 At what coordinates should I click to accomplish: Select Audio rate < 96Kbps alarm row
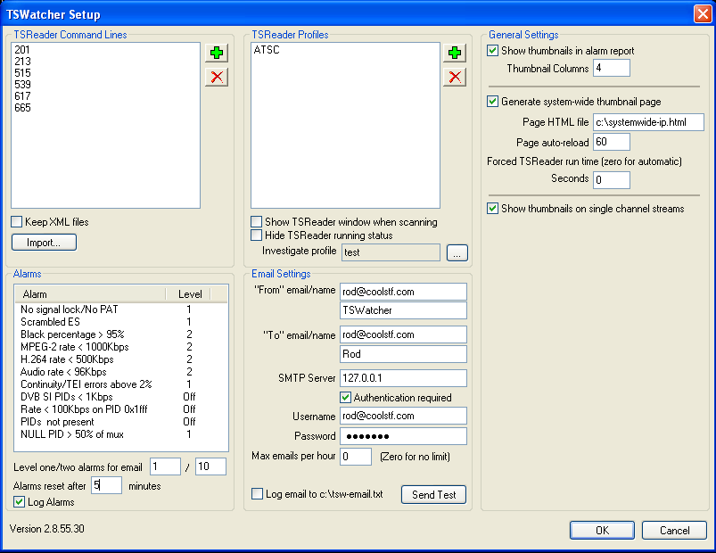(121, 372)
